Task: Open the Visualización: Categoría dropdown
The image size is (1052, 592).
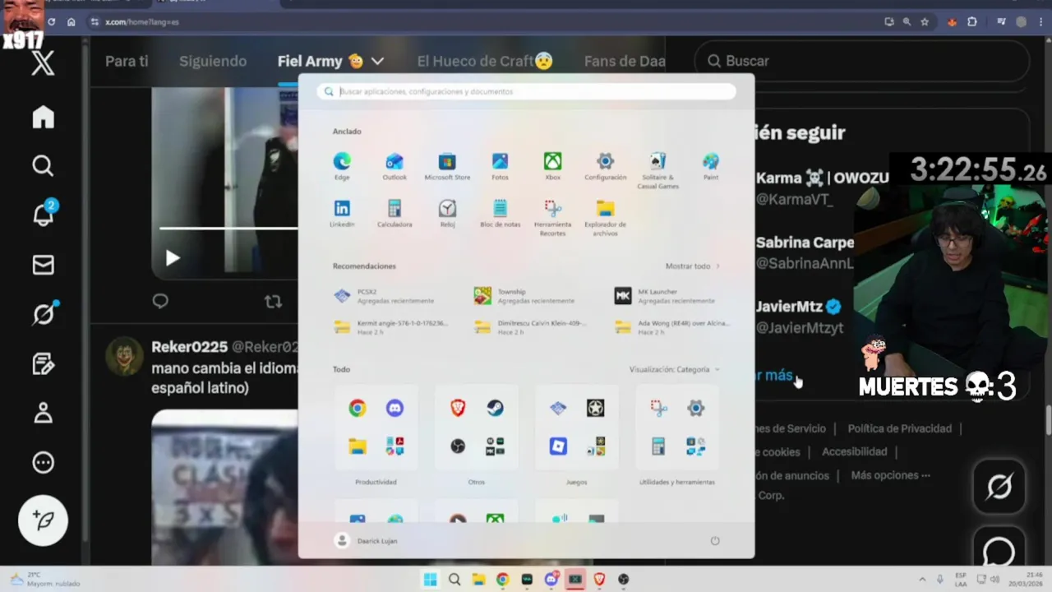Action: (x=674, y=369)
